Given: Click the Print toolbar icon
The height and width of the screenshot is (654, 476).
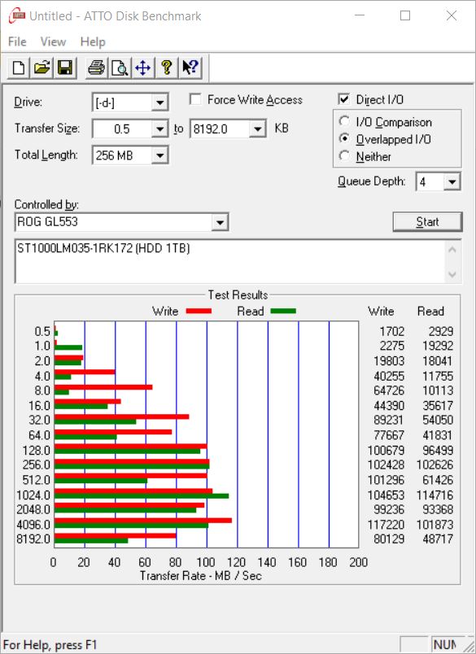Looking at the screenshot, I should (x=96, y=68).
